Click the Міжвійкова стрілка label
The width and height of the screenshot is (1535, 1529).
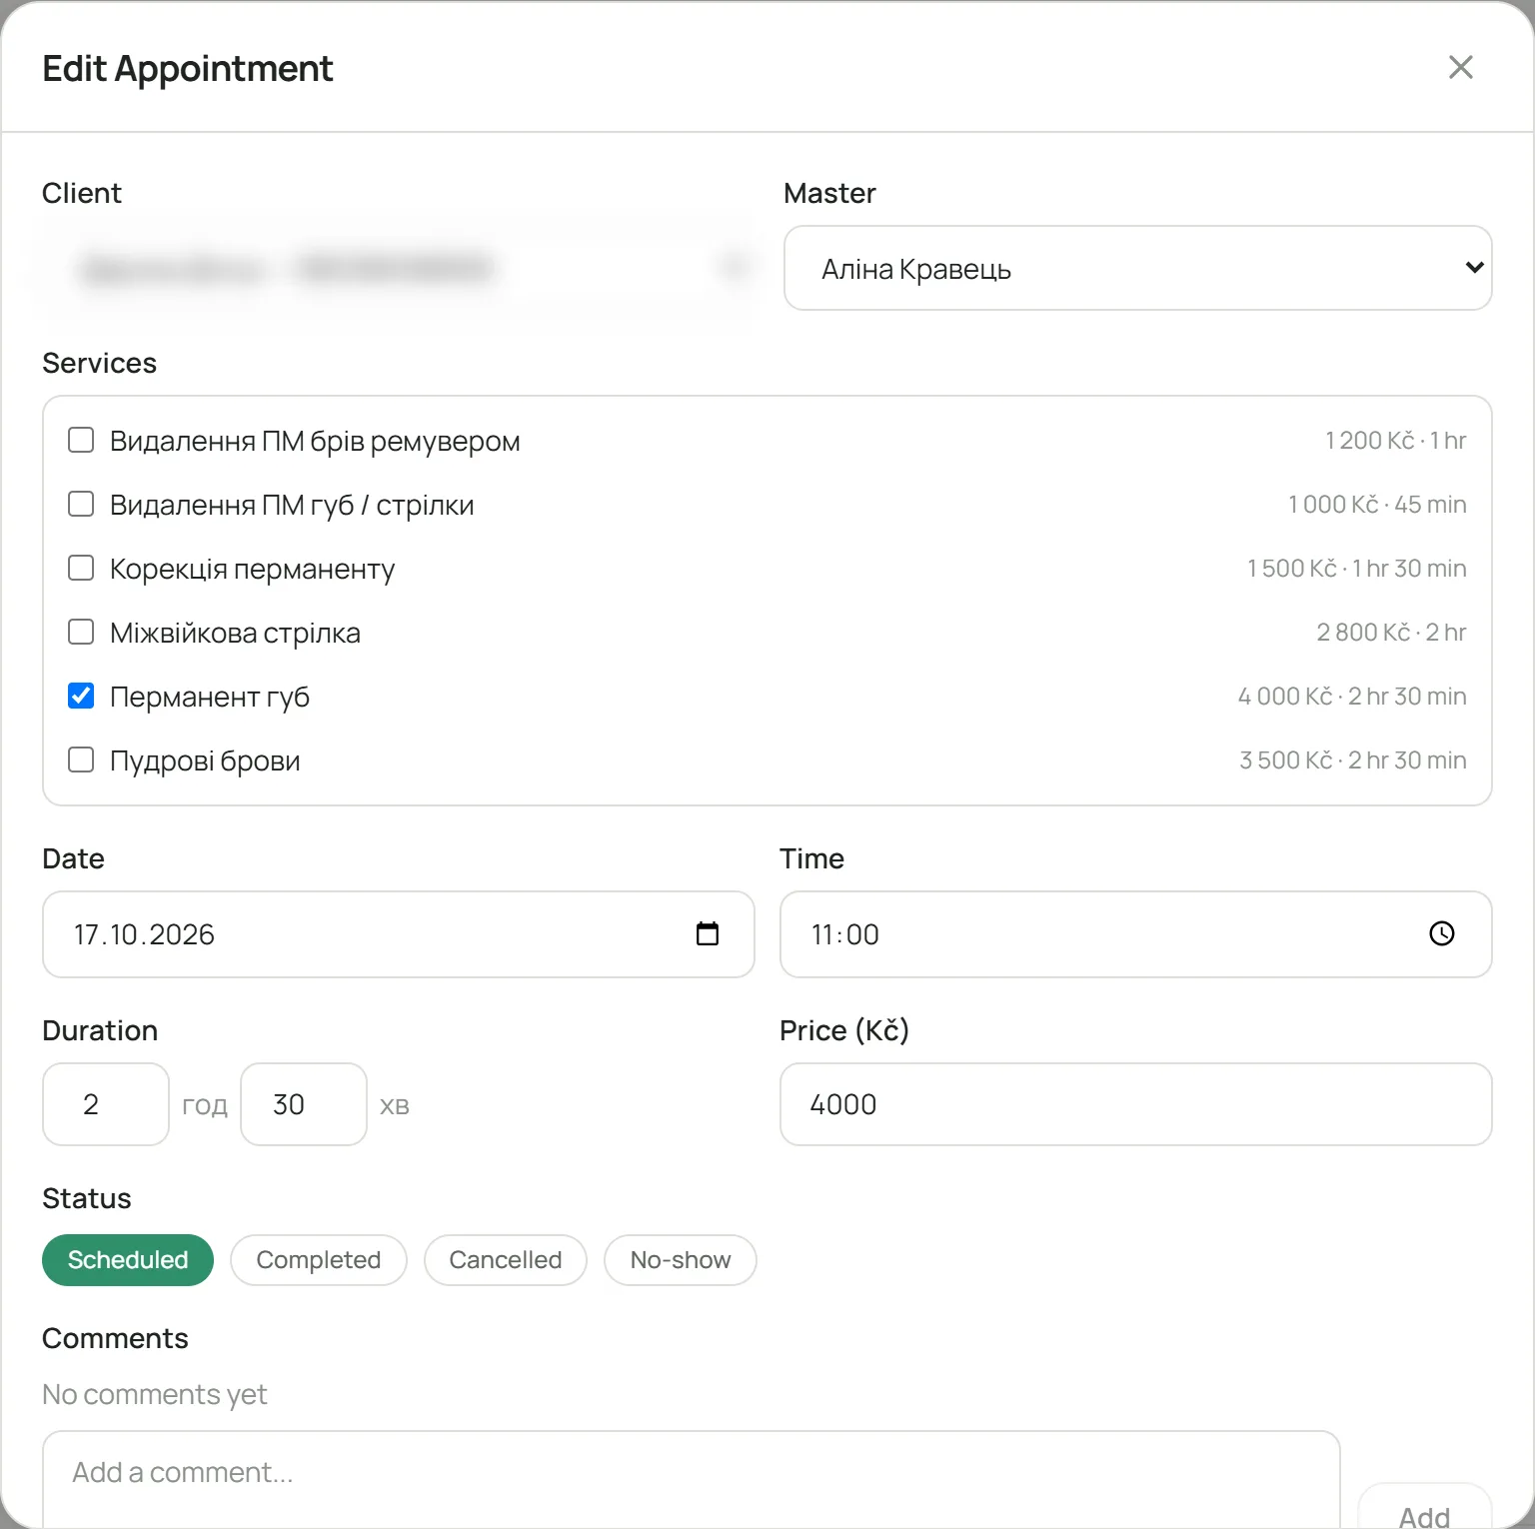click(x=235, y=633)
